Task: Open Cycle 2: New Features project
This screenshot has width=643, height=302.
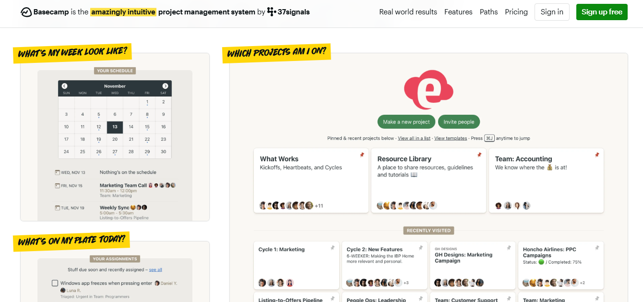Action: click(384, 266)
